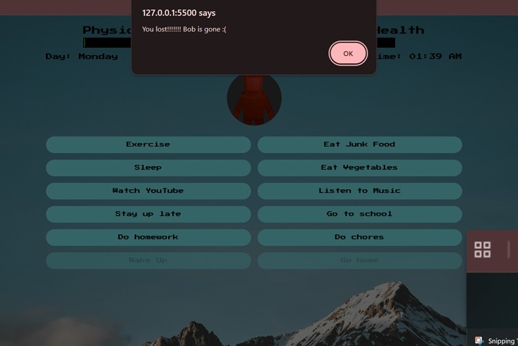Viewport: 518px width, 346px height.
Task: Select the Listen to Music button
Action: point(360,190)
